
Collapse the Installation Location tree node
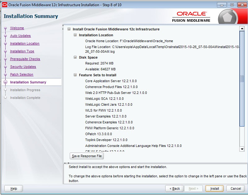[x=75, y=35]
